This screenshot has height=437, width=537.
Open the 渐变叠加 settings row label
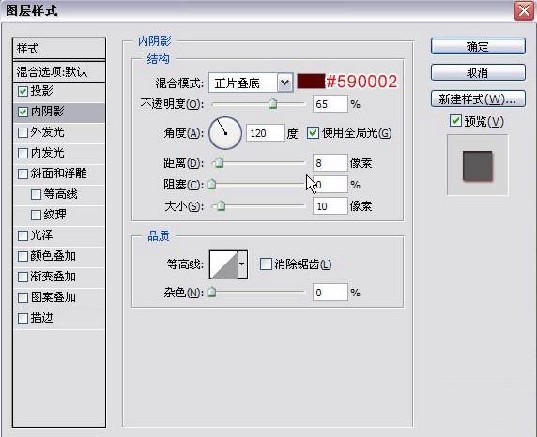tap(54, 277)
